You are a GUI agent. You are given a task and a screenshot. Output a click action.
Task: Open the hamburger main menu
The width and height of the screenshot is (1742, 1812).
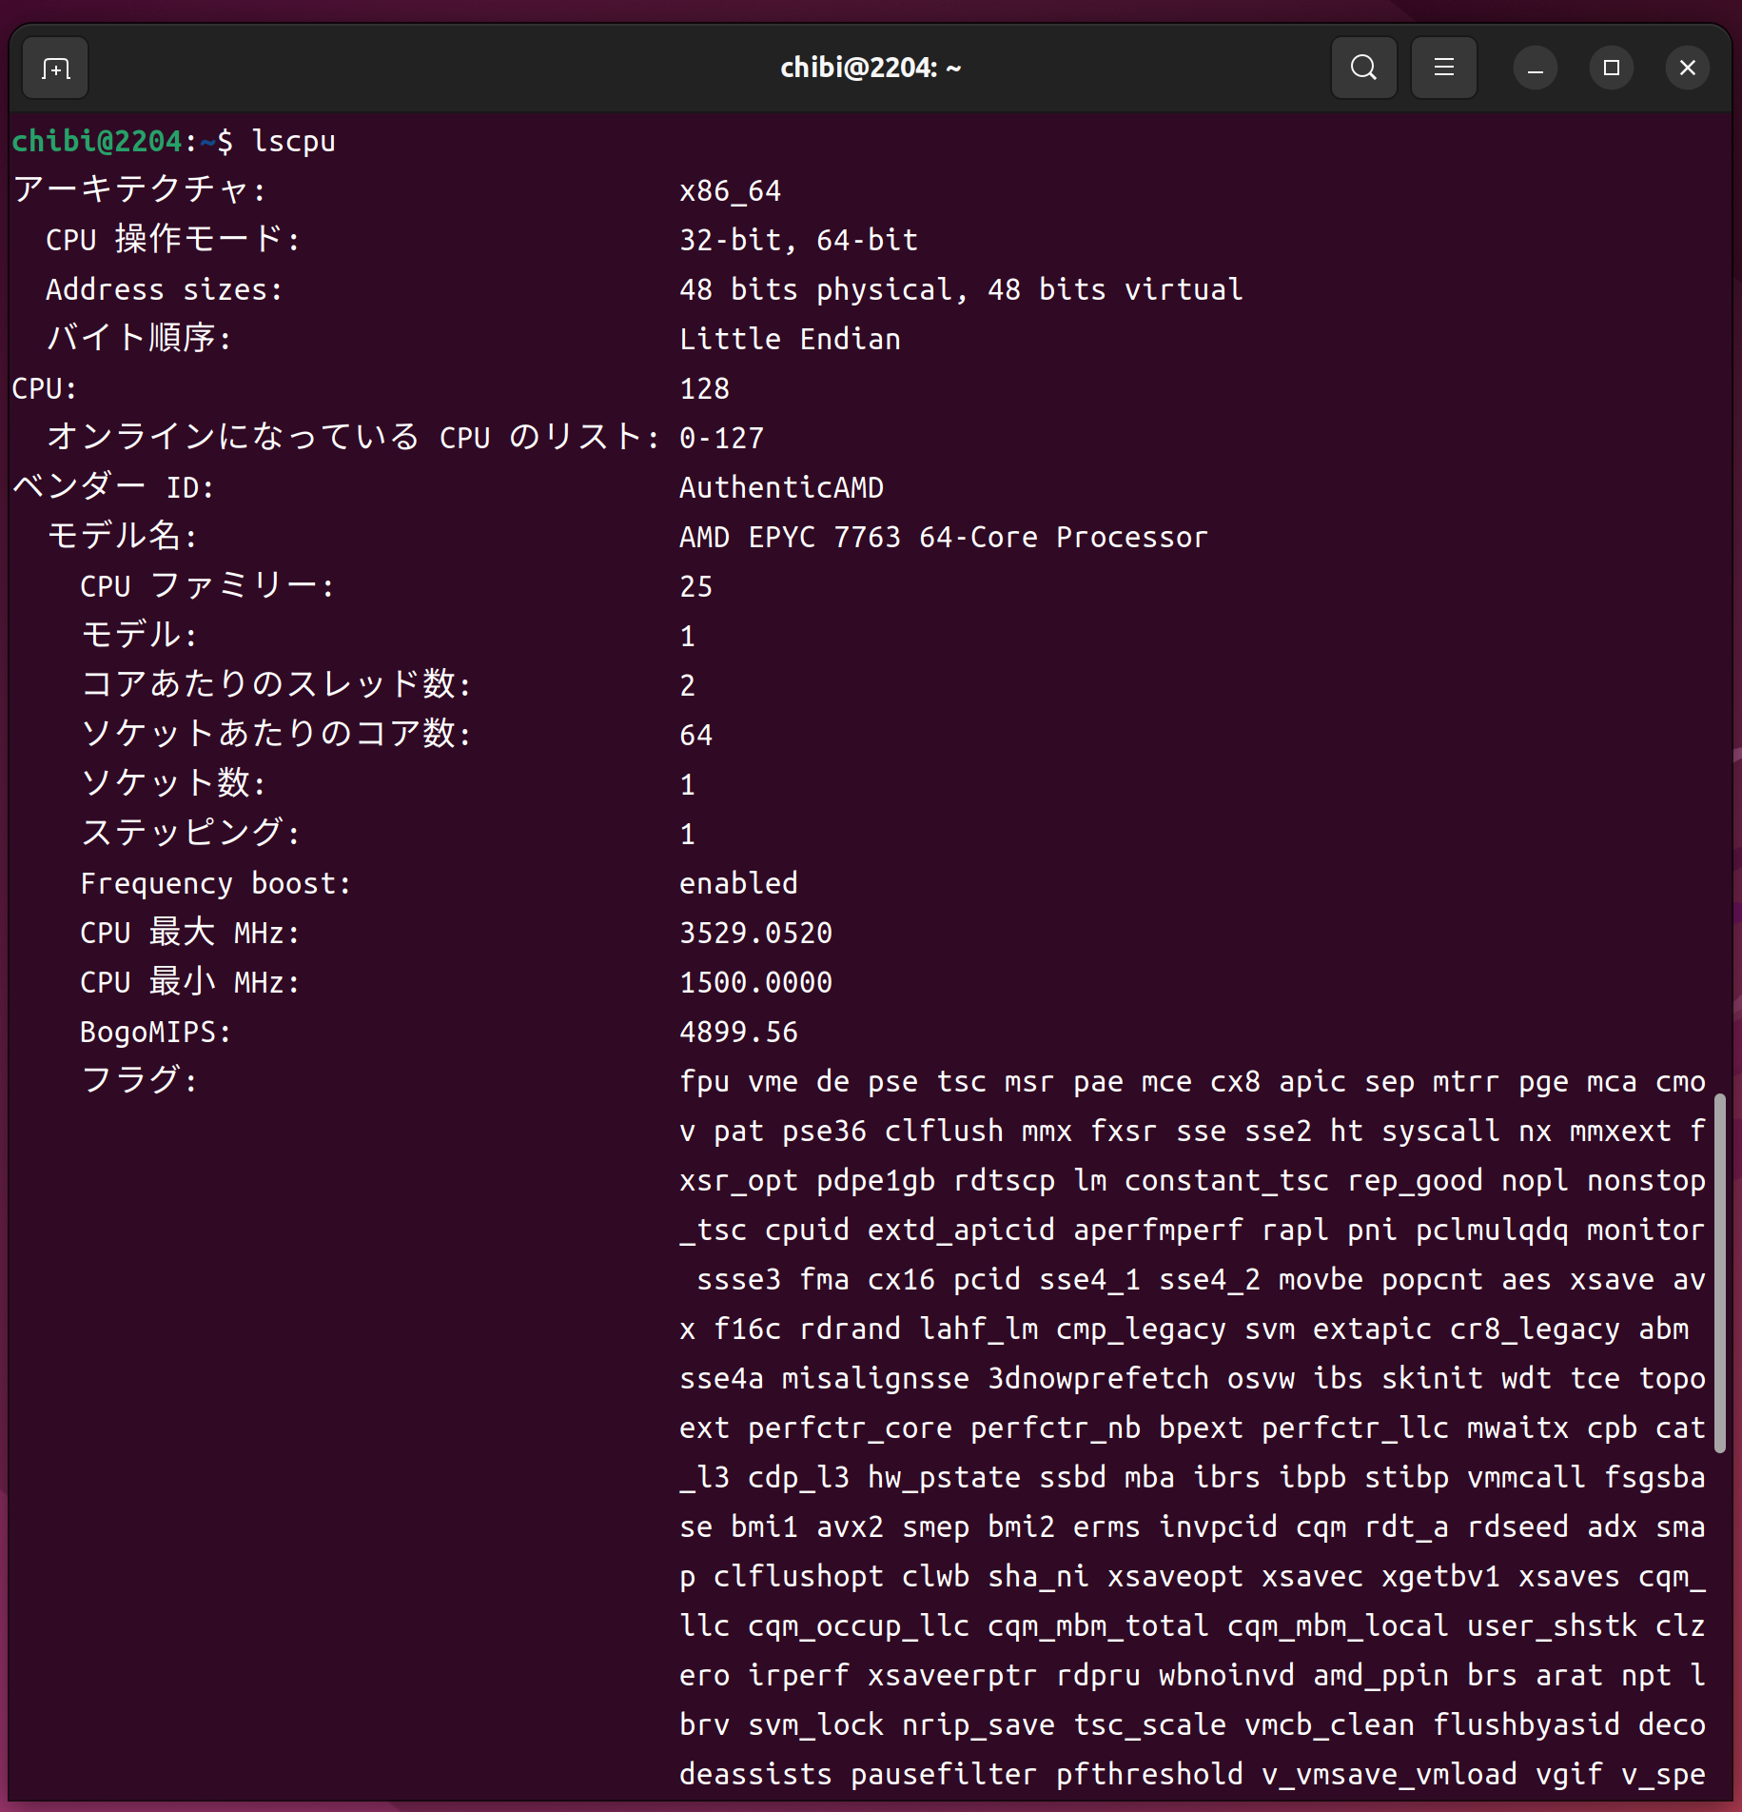[1443, 69]
